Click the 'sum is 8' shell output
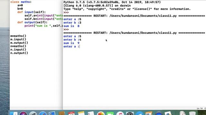 pos(71,26)
